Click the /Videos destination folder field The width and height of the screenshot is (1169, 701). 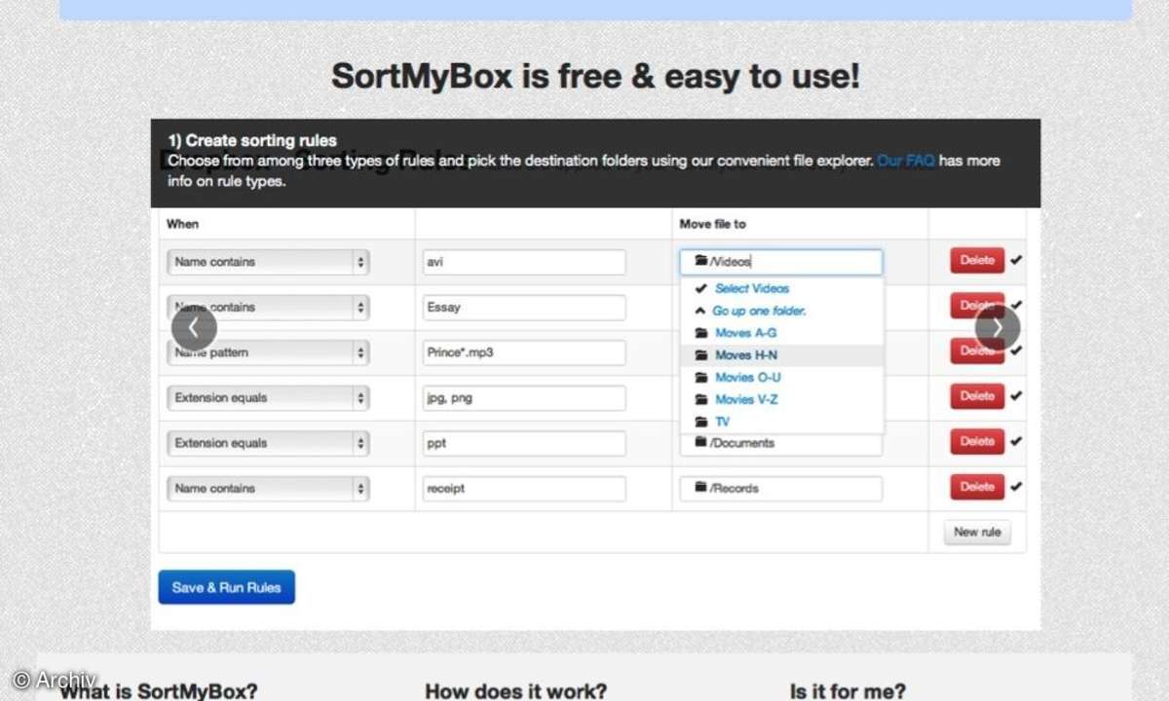click(781, 262)
